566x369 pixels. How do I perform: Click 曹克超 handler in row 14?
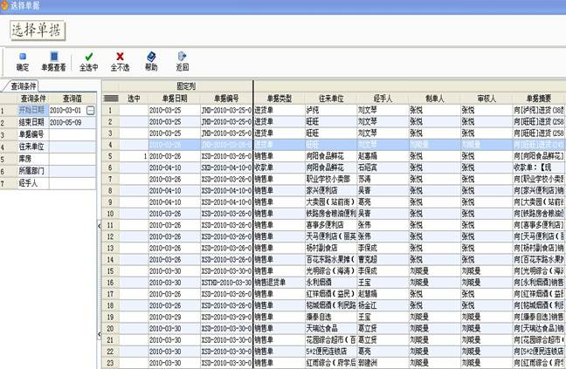pos(368,259)
